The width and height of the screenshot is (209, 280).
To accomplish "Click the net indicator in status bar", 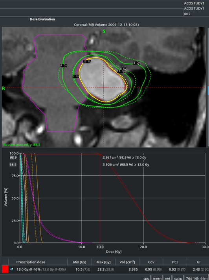I will (x=168, y=278).
